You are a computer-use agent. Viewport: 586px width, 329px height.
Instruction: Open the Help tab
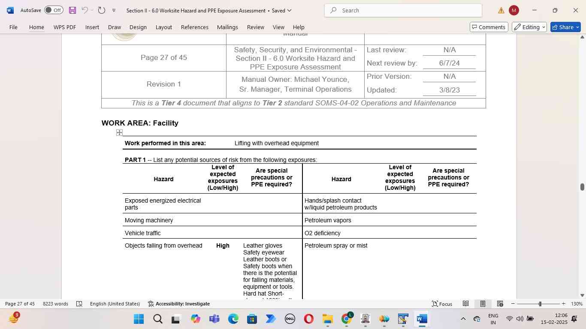[299, 27]
